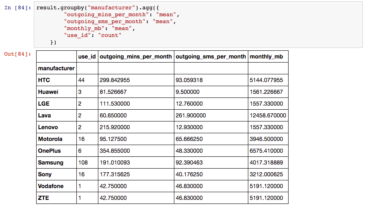The image size is (367, 208).
Task: Select the Lenovo row label
Action: click(x=48, y=127)
